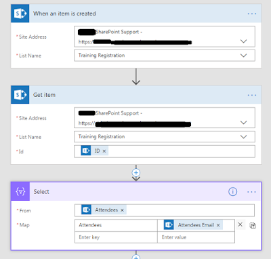271x259 pixels.
Task: Collapse the 'Select' card header
Action: (x=136, y=191)
